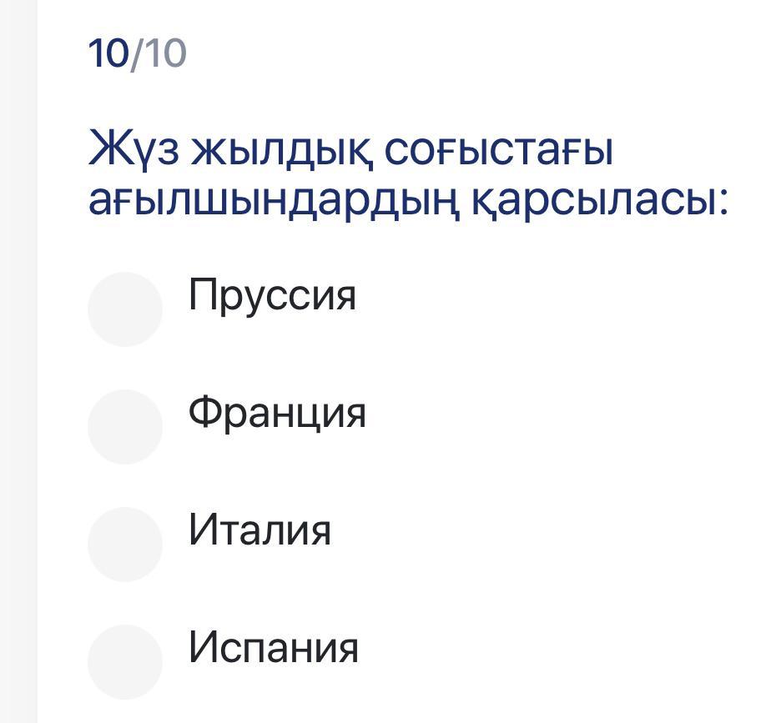Click the word қарсыласы in the question
The image size is (766, 723).
pos(599,203)
